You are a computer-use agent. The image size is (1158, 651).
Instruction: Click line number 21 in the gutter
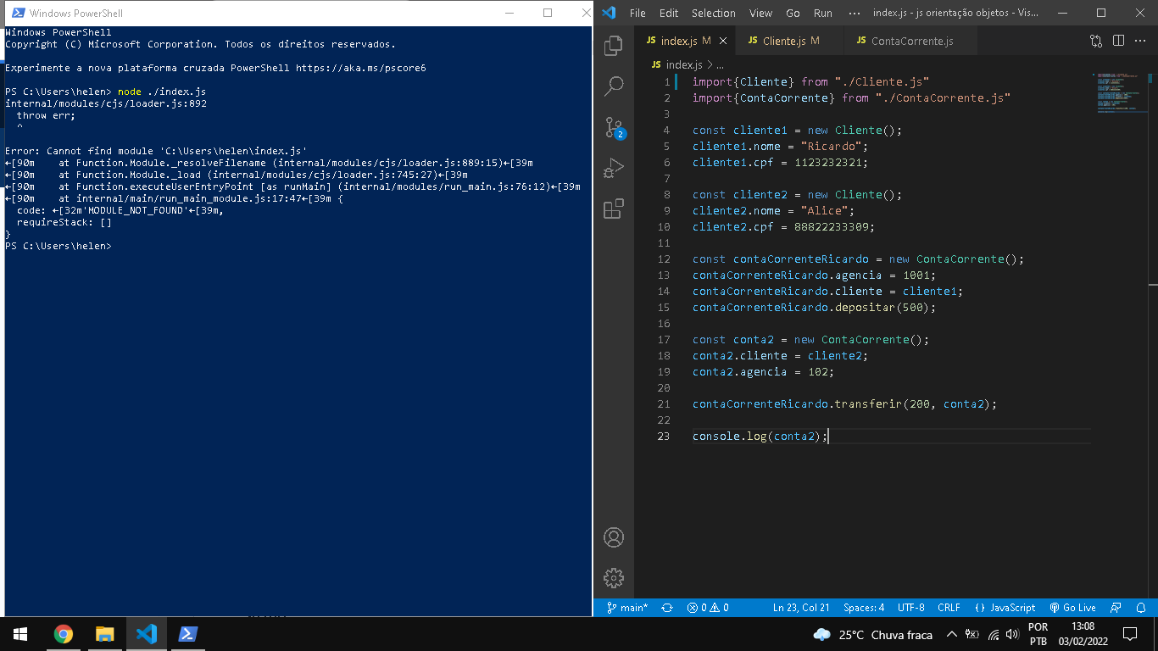[x=663, y=404]
